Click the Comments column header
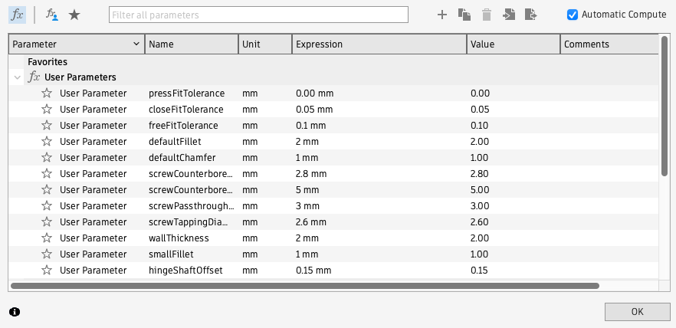This screenshot has height=328, width=676. (609, 44)
